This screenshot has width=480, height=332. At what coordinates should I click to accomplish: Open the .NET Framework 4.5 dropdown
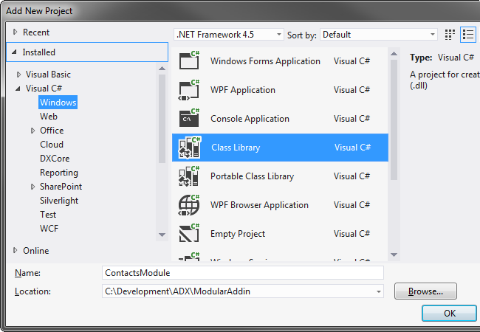(x=229, y=35)
